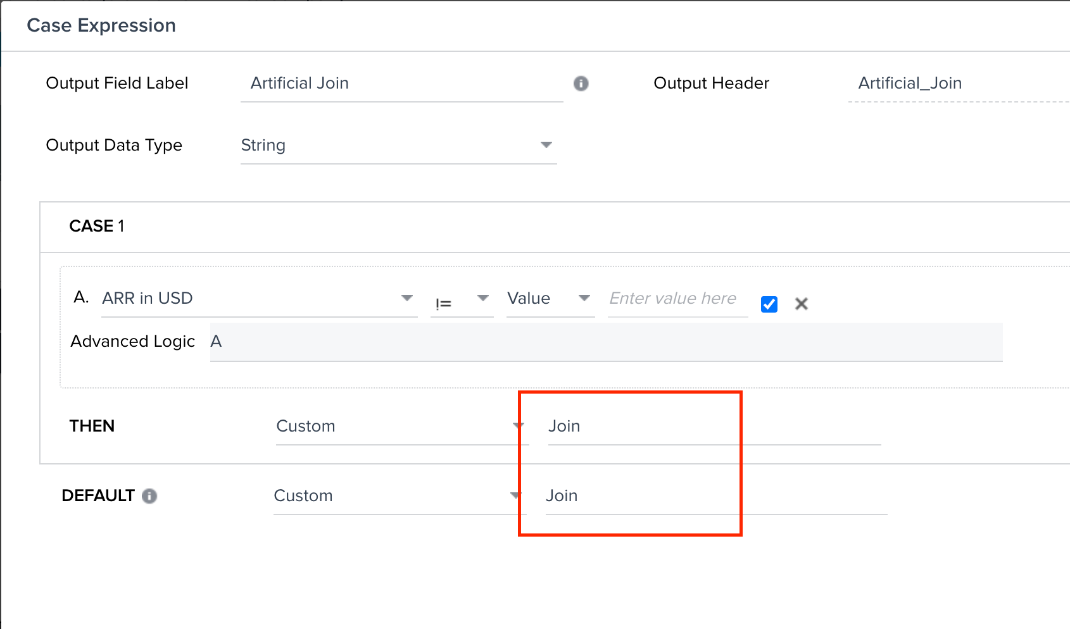Open the != operator dropdown
This screenshot has width=1070, height=629.
[x=462, y=301]
